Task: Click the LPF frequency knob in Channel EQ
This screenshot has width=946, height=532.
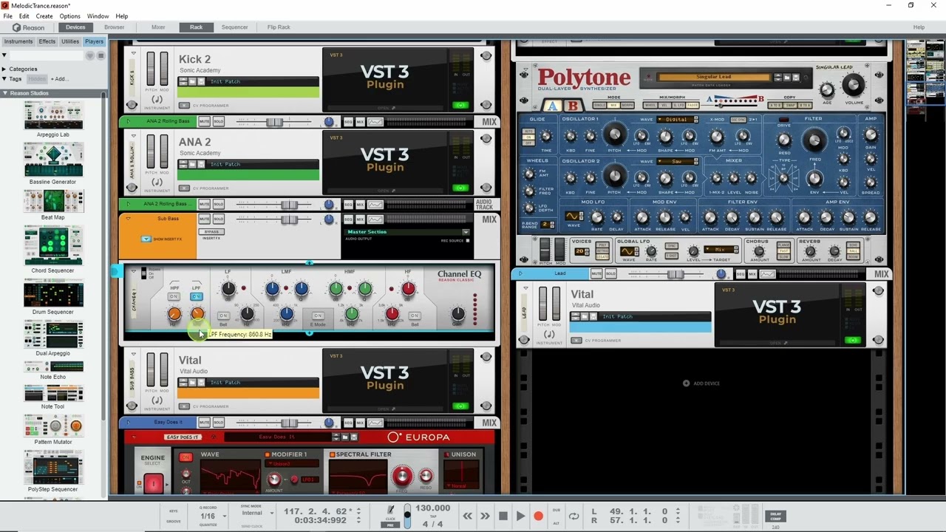Action: [197, 314]
